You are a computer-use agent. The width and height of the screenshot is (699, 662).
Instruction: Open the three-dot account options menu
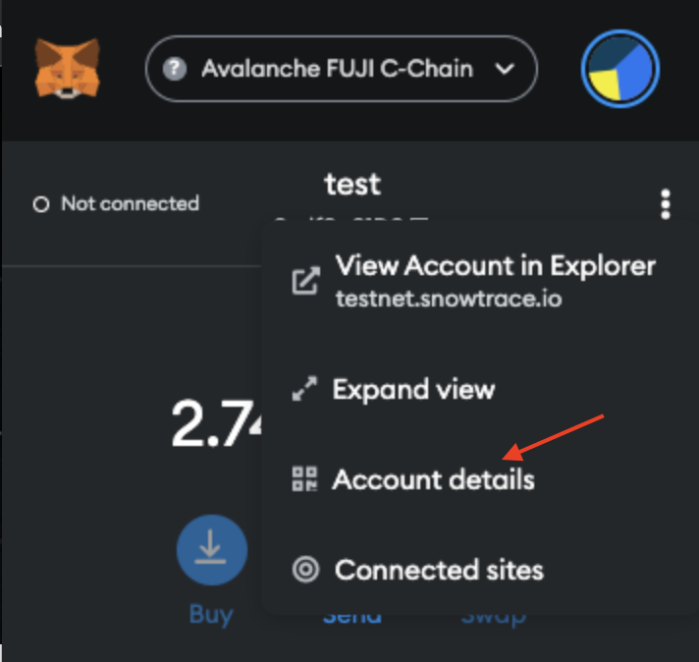[x=665, y=204]
